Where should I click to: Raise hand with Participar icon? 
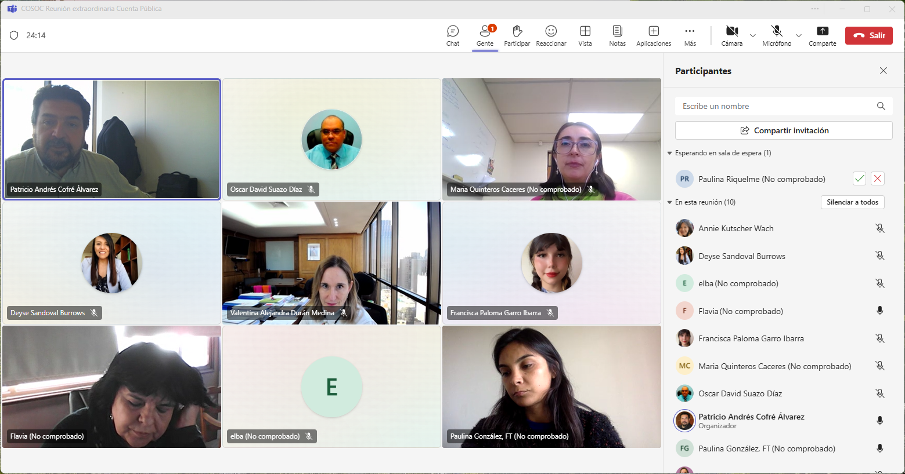click(517, 35)
